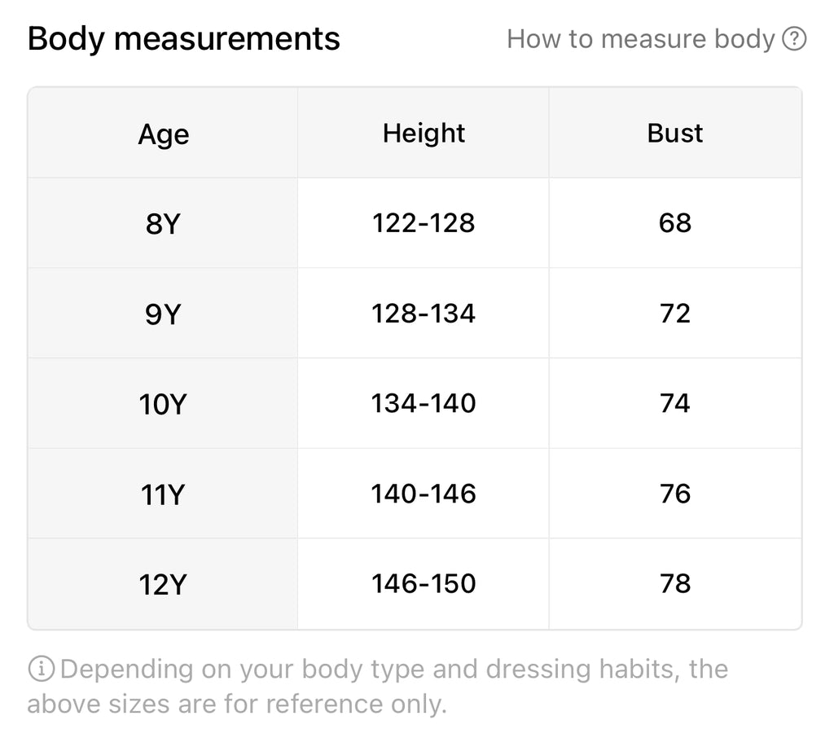Select the Age column header
The width and height of the screenshot is (834, 751).
click(x=163, y=134)
